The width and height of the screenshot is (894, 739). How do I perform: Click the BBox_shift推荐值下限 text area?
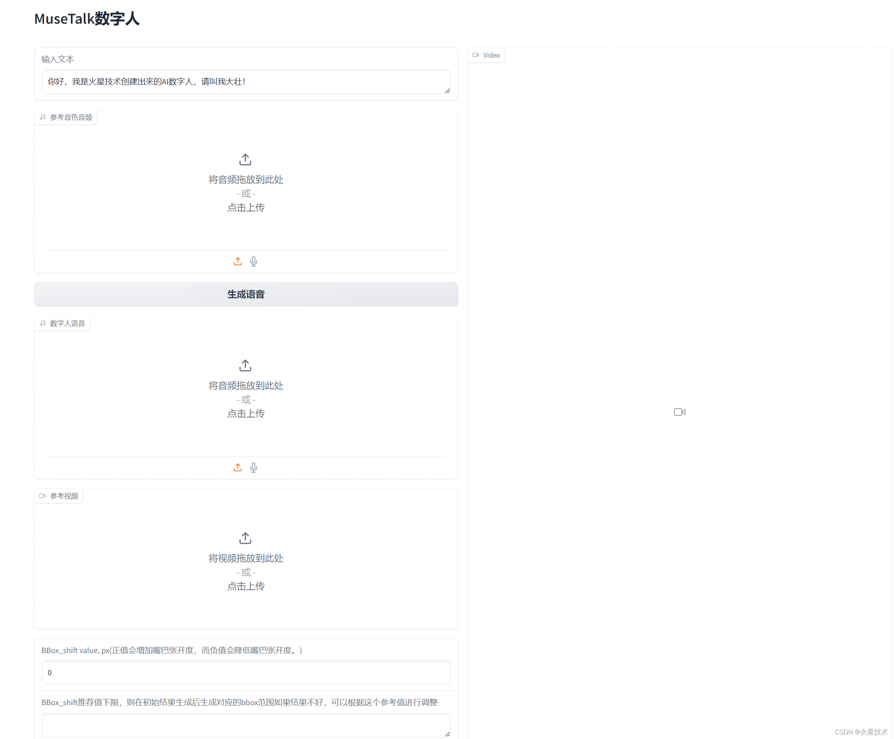[x=246, y=725]
